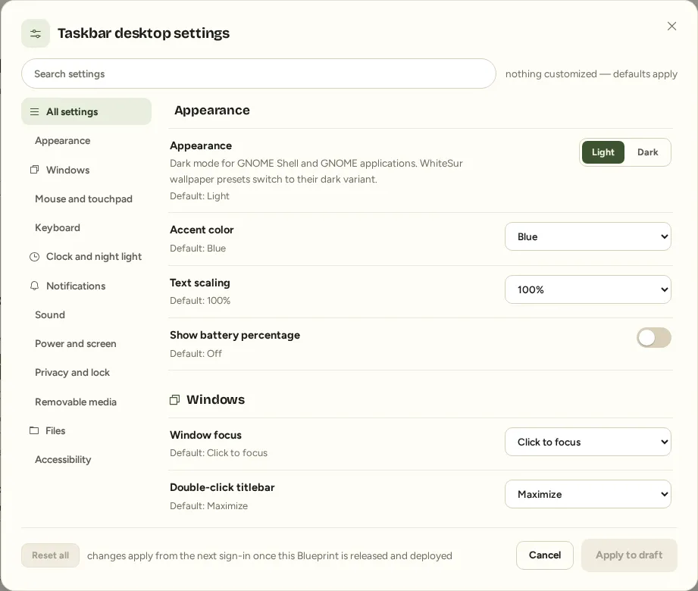Open Accessibility settings category
This screenshot has width=698, height=591.
(86, 460)
